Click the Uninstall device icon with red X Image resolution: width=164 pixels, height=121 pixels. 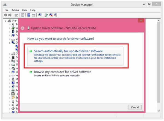coord(51,15)
